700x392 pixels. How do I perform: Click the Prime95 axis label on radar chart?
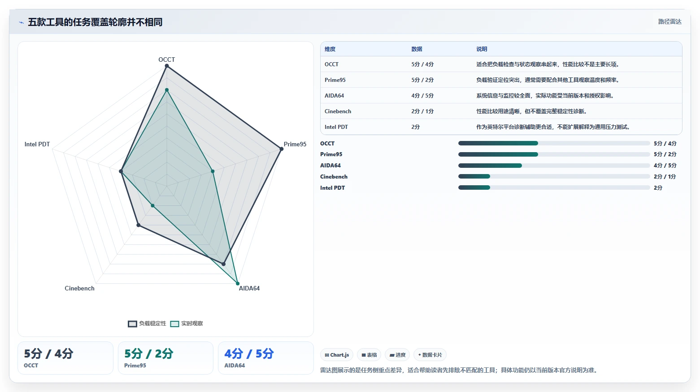point(295,144)
